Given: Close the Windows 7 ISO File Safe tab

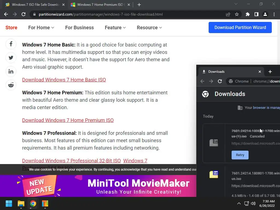Looking at the screenshot, I should (63, 5).
